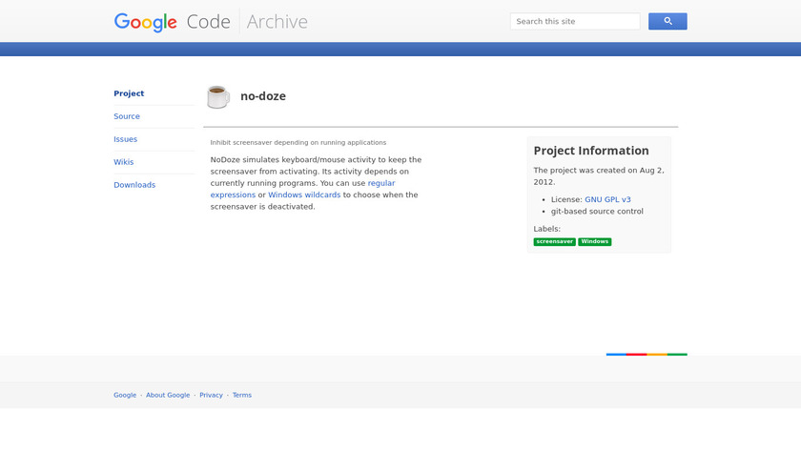Open the Downloads section

click(134, 185)
